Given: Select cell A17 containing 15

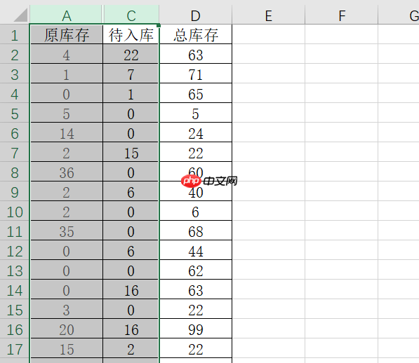Looking at the screenshot, I should [x=67, y=348].
